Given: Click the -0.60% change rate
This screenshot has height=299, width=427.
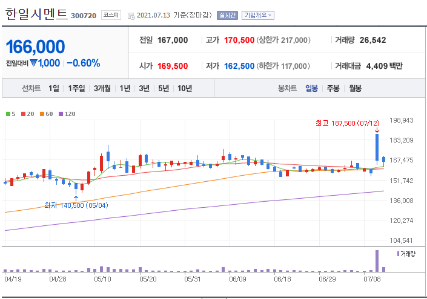Looking at the screenshot, I should [84, 63].
